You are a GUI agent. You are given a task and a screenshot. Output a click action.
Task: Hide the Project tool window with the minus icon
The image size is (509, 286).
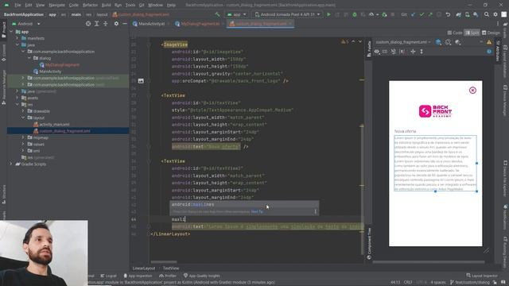[x=125, y=24]
